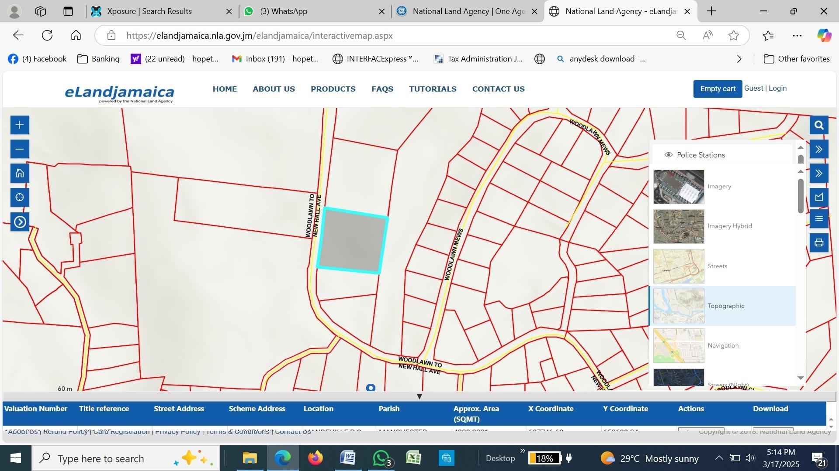839x471 pixels.
Task: Open TUTORIALS menu item
Action: click(x=433, y=89)
